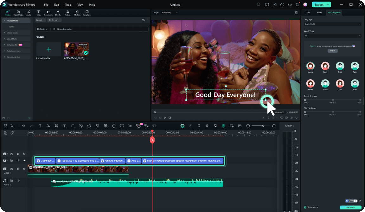Image resolution: width=365 pixels, height=212 pixels.
Task: Open the File menu
Action: coord(46,5)
